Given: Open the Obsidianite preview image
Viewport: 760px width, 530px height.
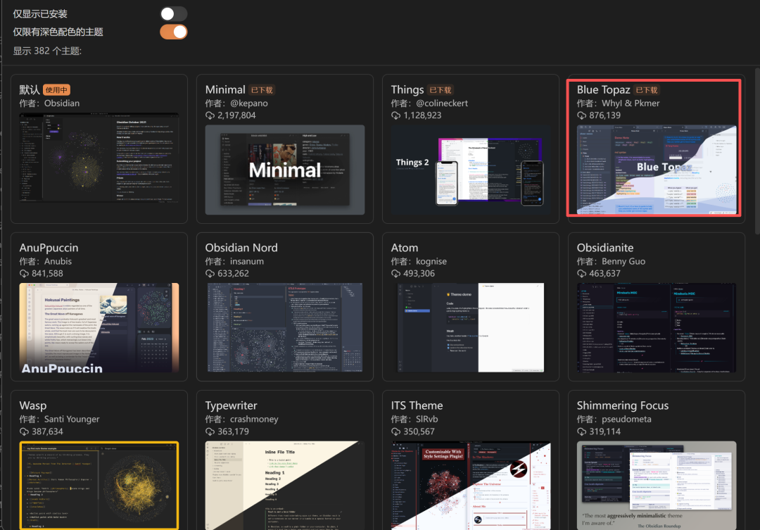Looking at the screenshot, I should 657,328.
